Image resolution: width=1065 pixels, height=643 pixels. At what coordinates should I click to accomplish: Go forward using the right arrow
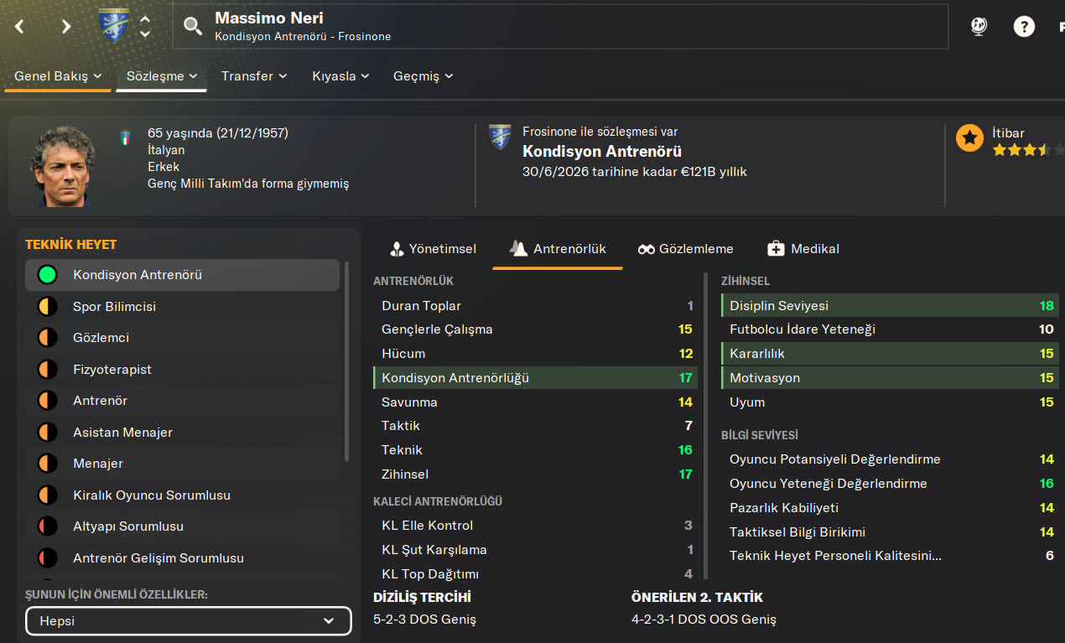pos(66,26)
